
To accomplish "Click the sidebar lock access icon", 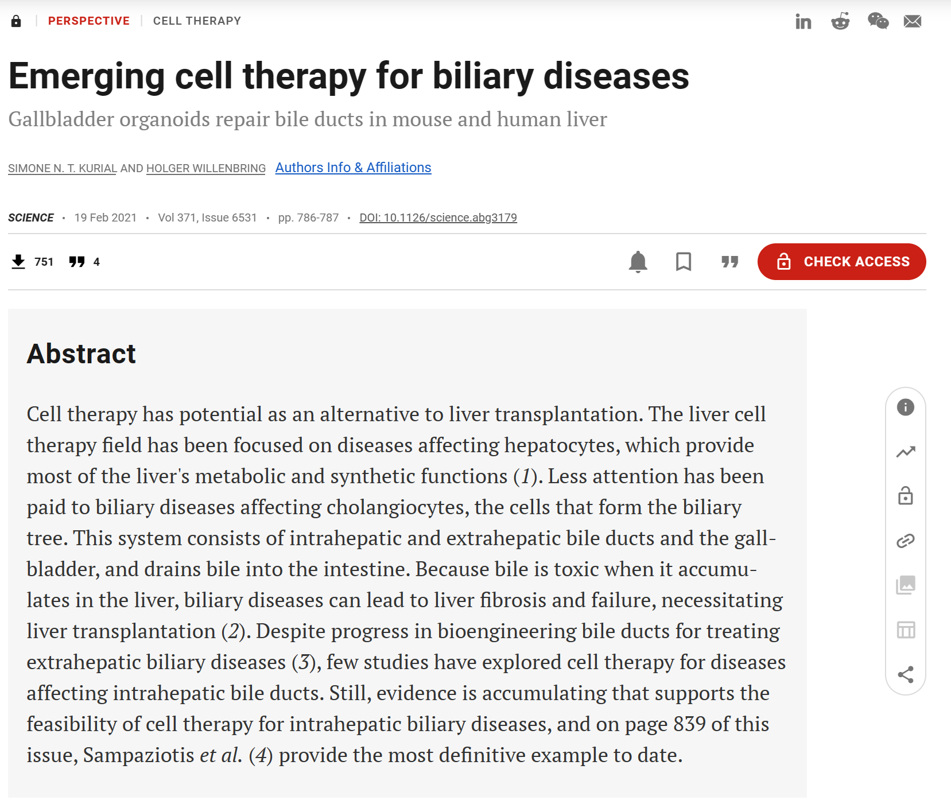I will [x=906, y=496].
